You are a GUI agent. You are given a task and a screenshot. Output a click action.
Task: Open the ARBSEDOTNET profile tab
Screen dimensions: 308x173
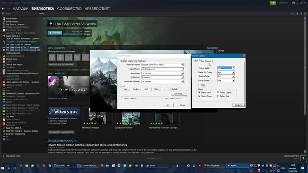(97, 9)
